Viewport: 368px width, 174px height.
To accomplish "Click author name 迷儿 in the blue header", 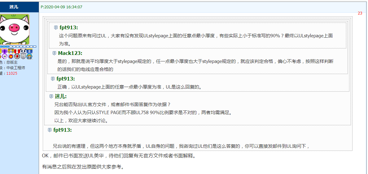I will (14, 7).
